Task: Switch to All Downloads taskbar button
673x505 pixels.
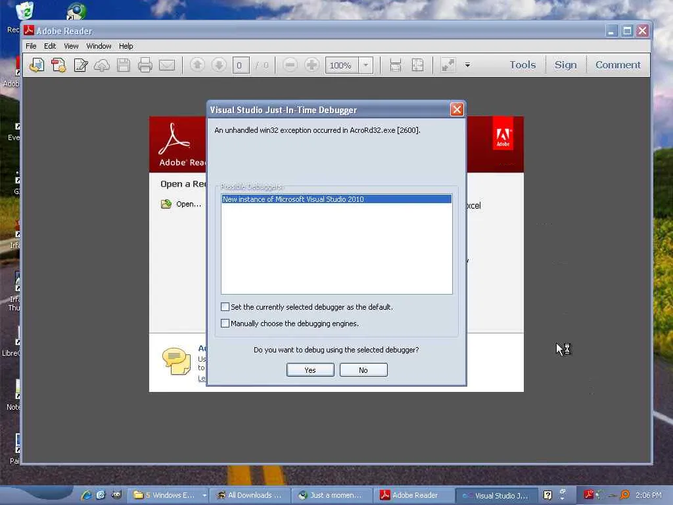Action: [250, 495]
